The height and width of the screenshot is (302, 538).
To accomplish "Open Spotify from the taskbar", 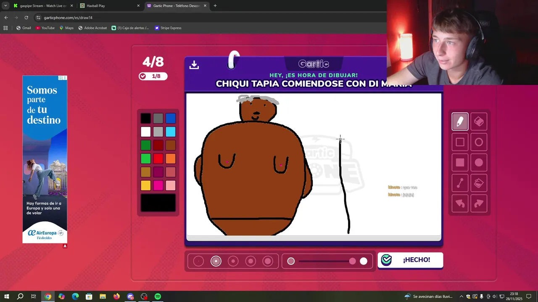I will [158, 297].
